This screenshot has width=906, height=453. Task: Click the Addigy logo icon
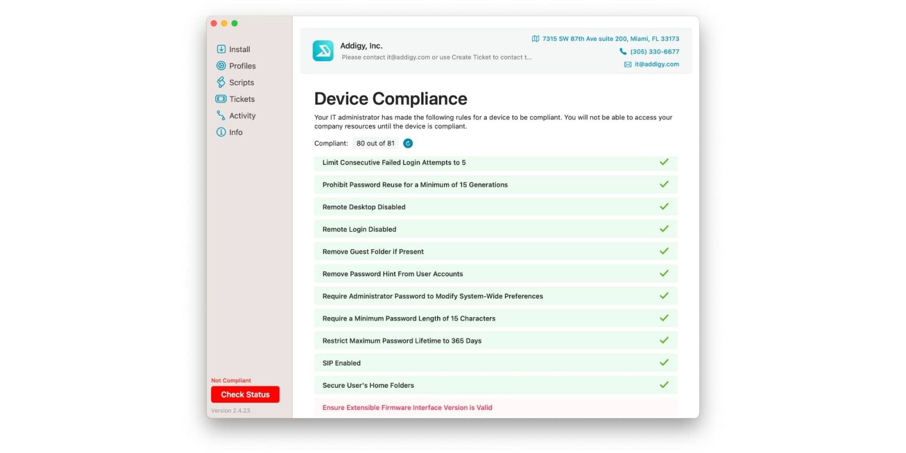[323, 51]
